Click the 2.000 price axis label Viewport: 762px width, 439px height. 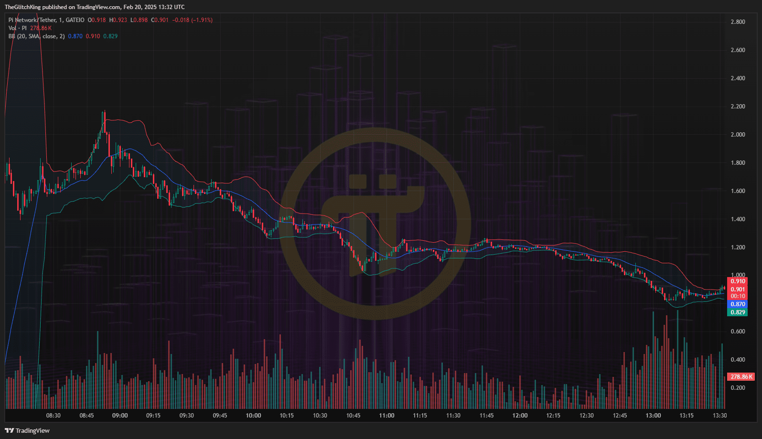738,135
